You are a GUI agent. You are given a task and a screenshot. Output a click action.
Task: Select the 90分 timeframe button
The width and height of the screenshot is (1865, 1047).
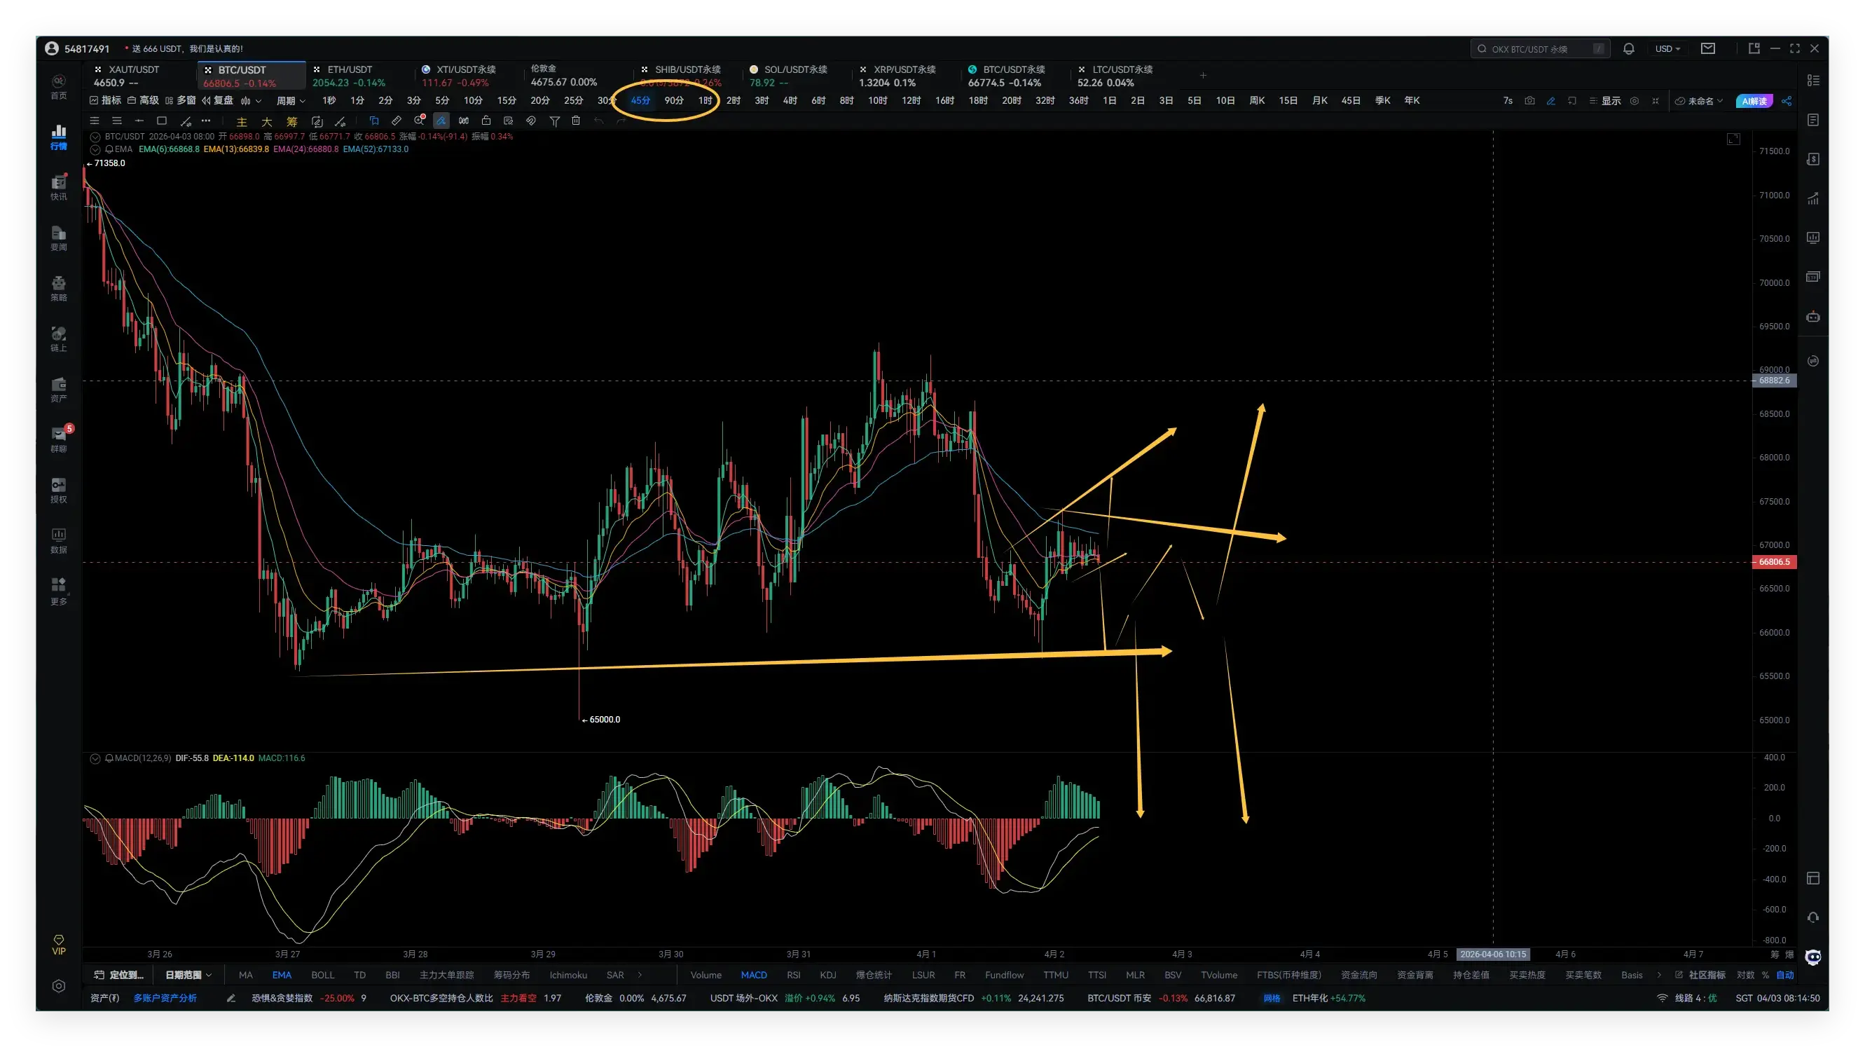(x=673, y=101)
